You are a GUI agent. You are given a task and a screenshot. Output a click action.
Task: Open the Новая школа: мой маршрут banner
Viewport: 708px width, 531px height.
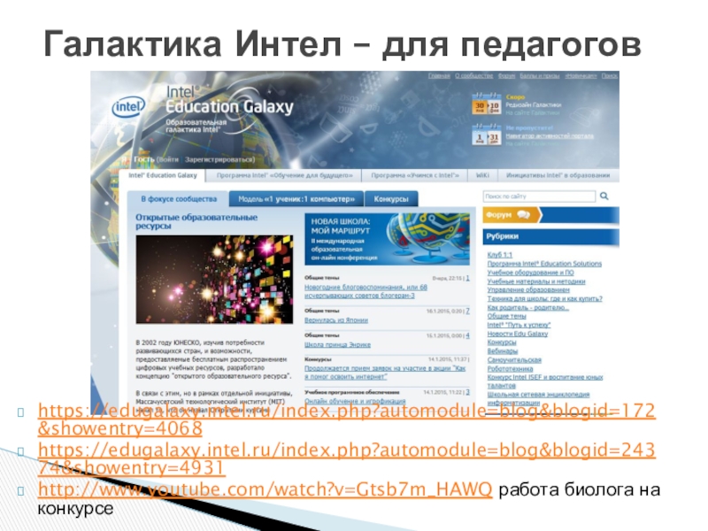click(x=387, y=239)
